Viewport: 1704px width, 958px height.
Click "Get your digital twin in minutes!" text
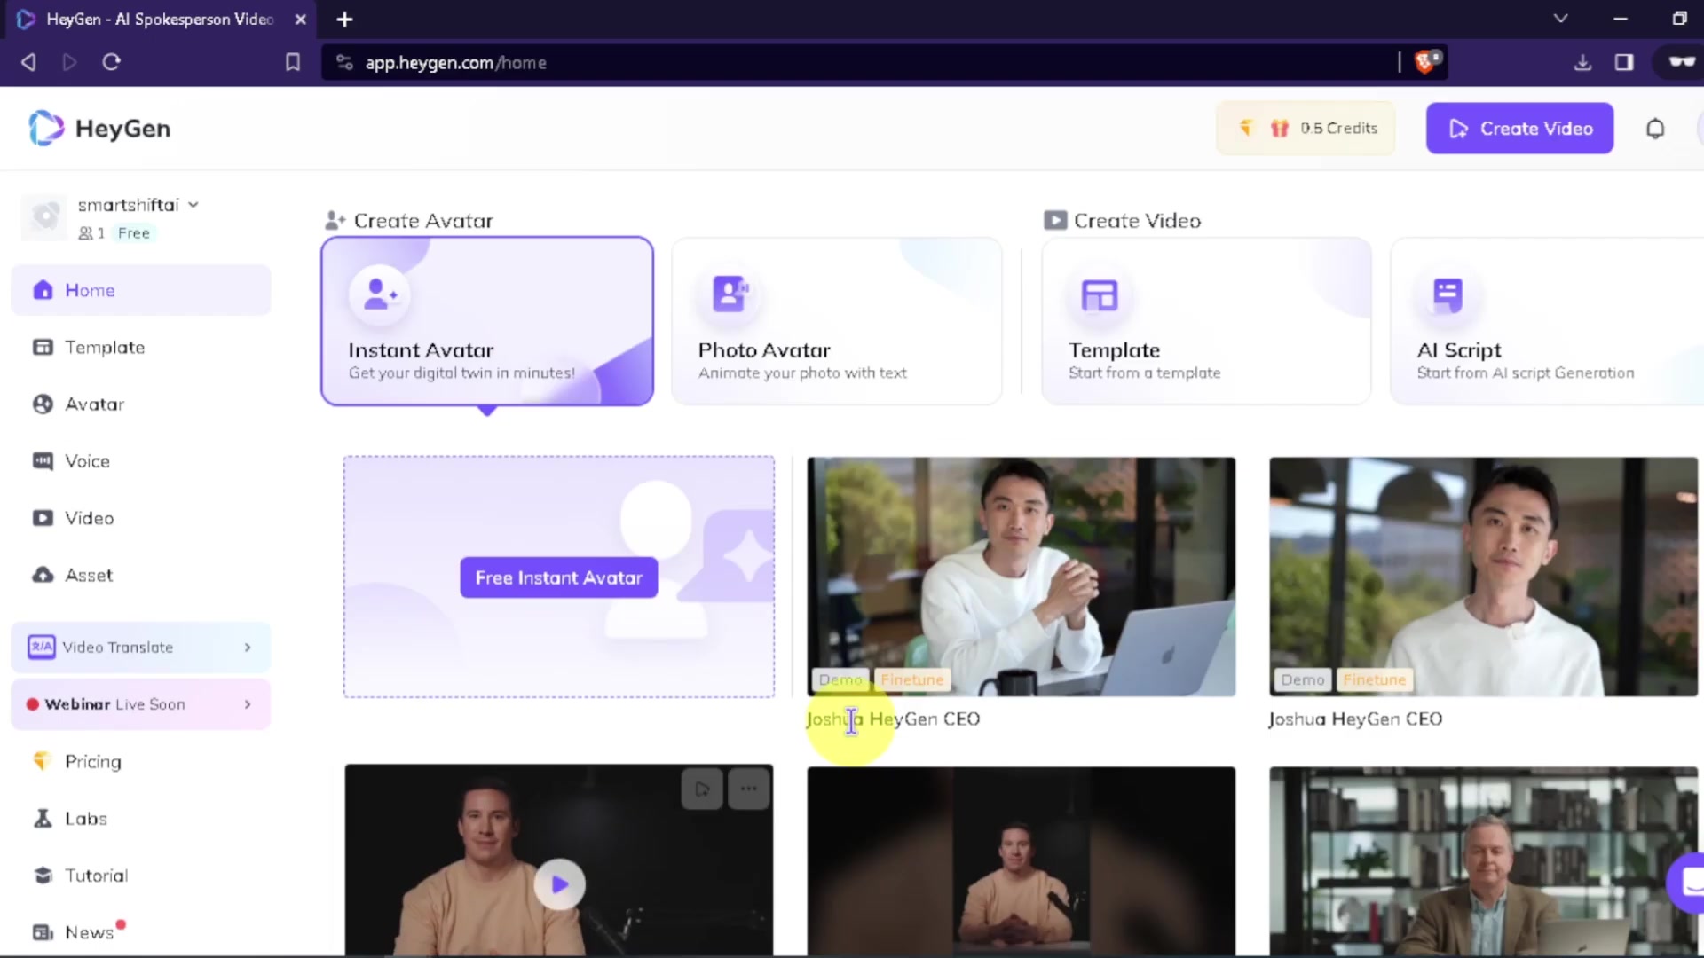(x=461, y=373)
